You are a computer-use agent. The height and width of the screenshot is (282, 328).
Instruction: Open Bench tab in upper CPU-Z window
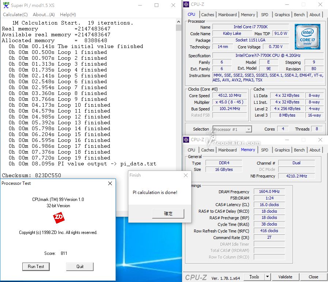pos(299,15)
